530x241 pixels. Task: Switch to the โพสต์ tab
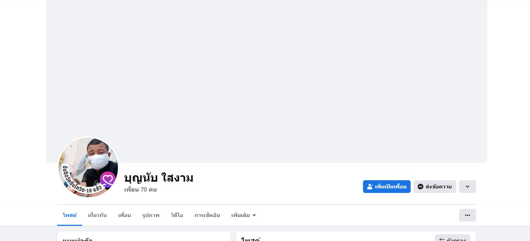click(70, 215)
